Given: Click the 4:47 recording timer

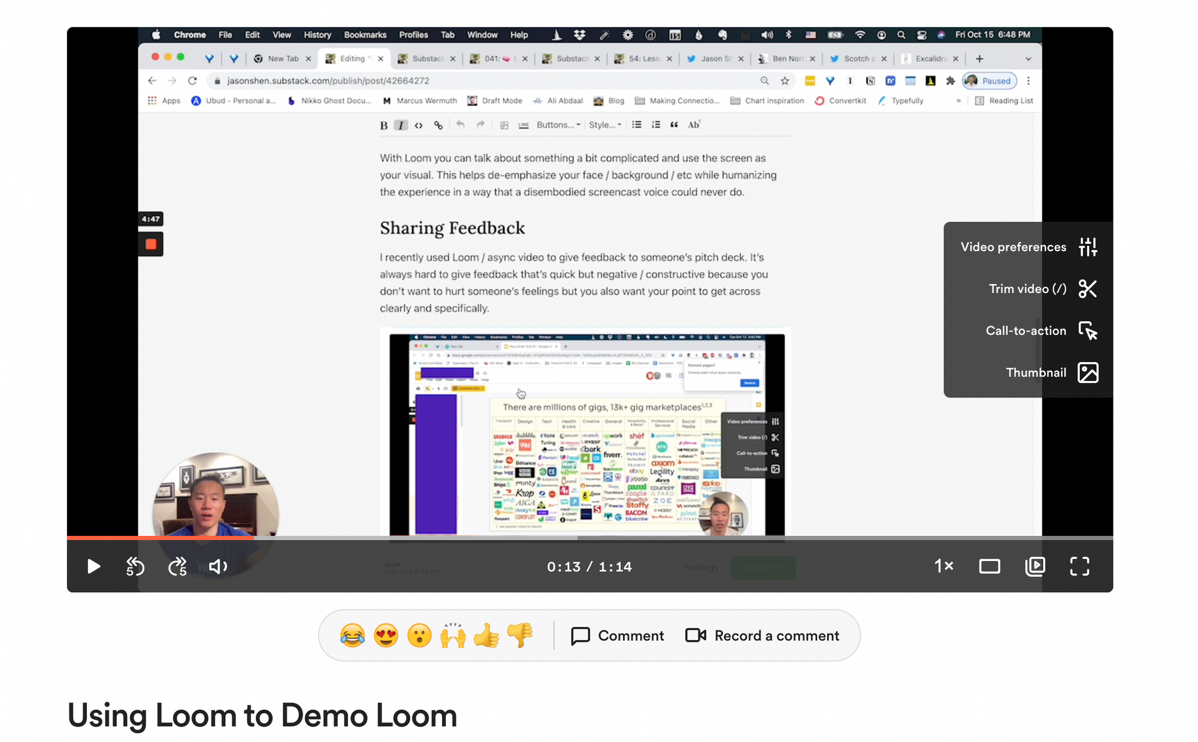Looking at the screenshot, I should (150, 219).
